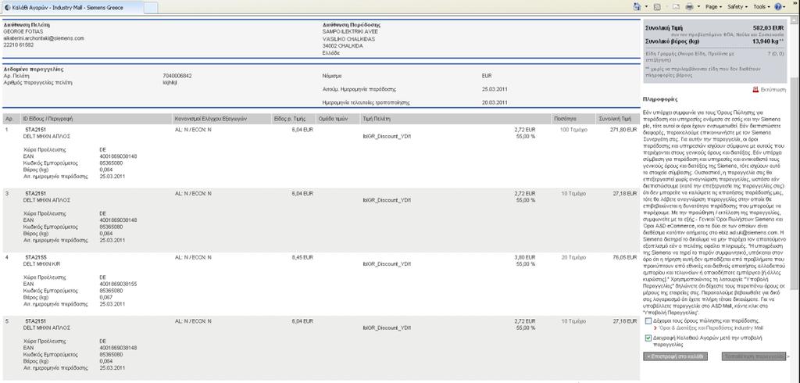Image resolution: width=800 pixels, height=383 pixels.
Task: Open the Safety menu
Action: click(737, 7)
